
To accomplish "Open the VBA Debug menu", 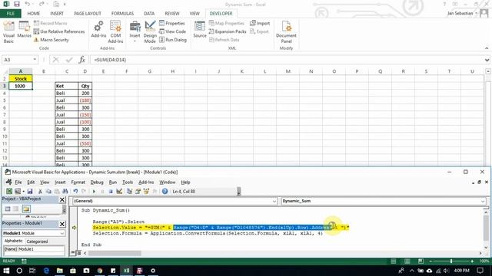I will click(97, 182).
